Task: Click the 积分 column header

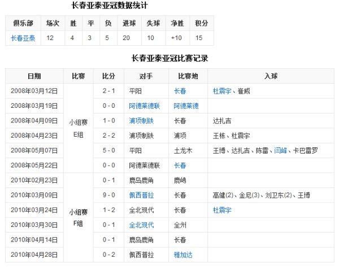Action: (201, 23)
